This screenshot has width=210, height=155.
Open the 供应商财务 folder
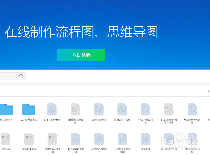6,110
